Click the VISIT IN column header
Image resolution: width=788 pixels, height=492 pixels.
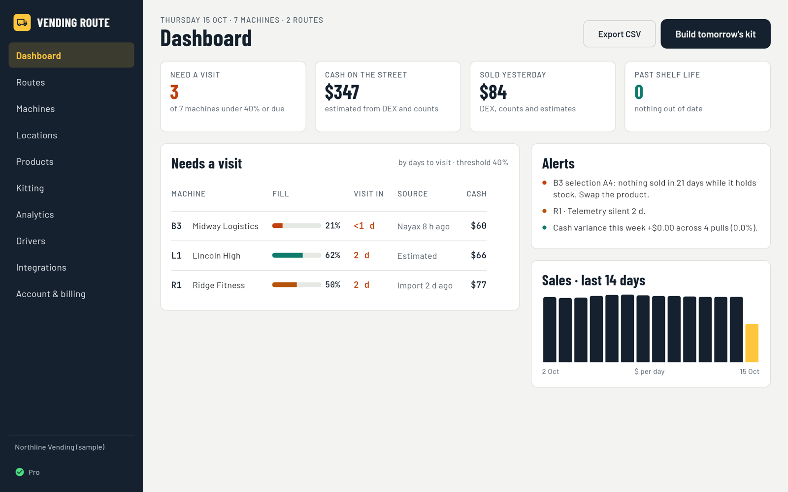(368, 194)
